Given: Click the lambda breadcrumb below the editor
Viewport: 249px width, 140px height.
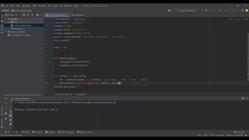Looking at the screenshot, I should tap(81, 94).
